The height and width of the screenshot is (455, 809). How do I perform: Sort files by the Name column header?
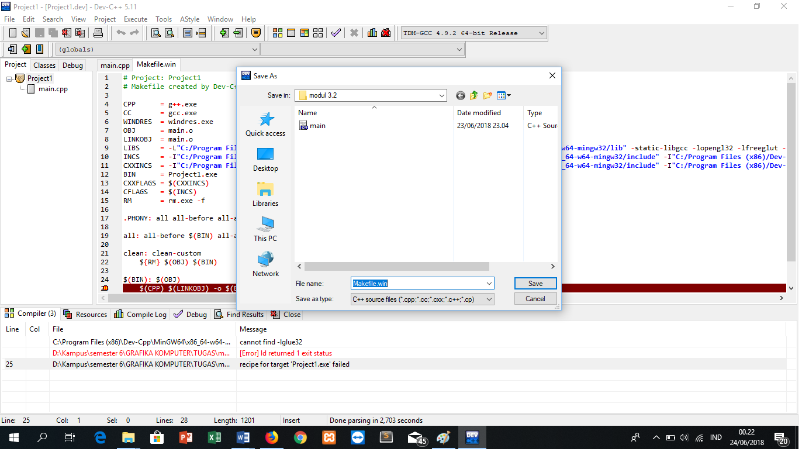click(374, 113)
